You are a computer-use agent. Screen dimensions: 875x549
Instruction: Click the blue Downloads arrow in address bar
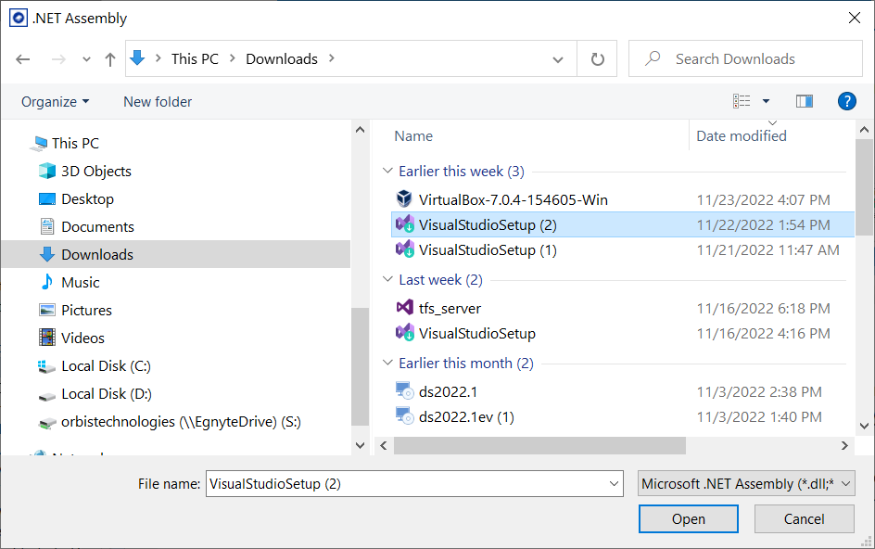(137, 58)
